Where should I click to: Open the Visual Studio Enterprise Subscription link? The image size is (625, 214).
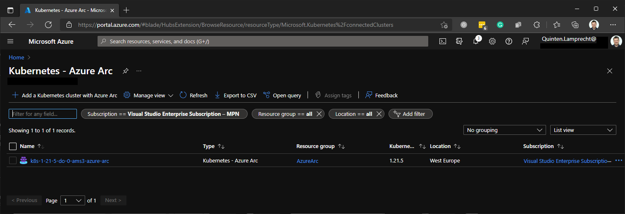click(567, 161)
